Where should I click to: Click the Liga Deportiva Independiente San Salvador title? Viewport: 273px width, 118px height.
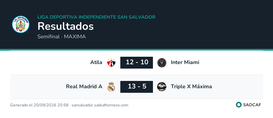point(97,17)
